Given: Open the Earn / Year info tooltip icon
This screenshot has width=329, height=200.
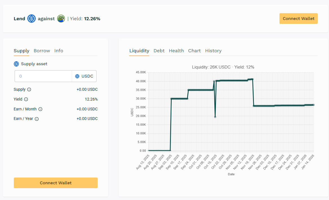Looking at the screenshot, I should (x=37, y=119).
